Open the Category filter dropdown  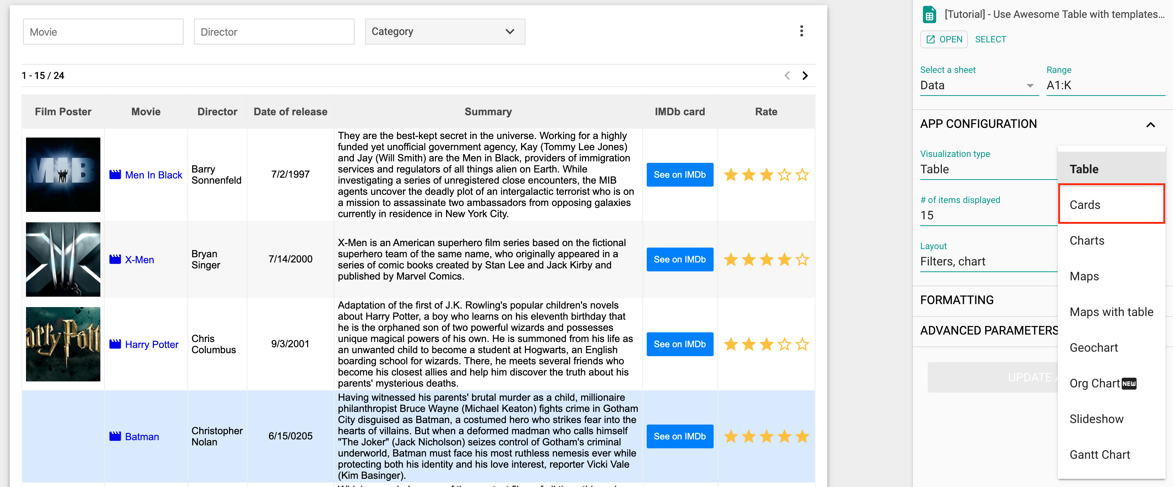[445, 32]
